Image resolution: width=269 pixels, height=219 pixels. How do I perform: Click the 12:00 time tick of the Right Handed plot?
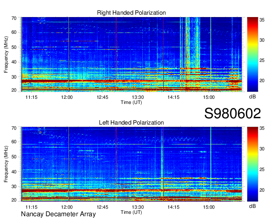click(67, 97)
